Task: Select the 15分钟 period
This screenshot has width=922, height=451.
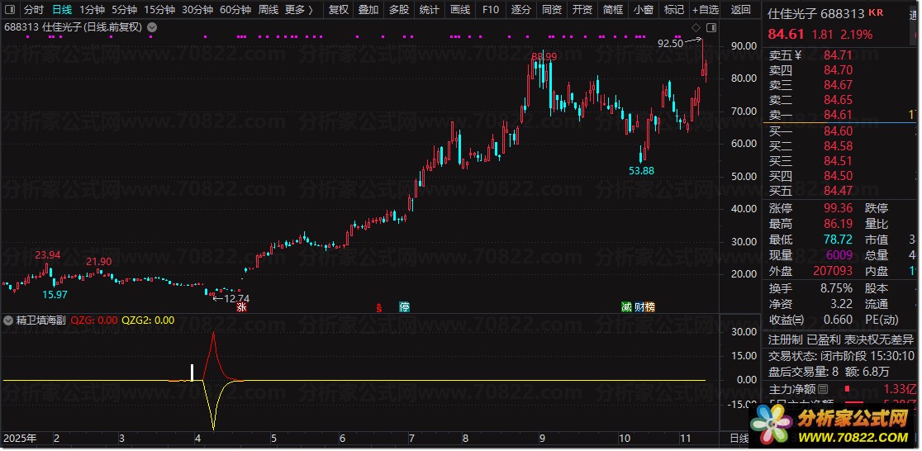Action: 159,9
